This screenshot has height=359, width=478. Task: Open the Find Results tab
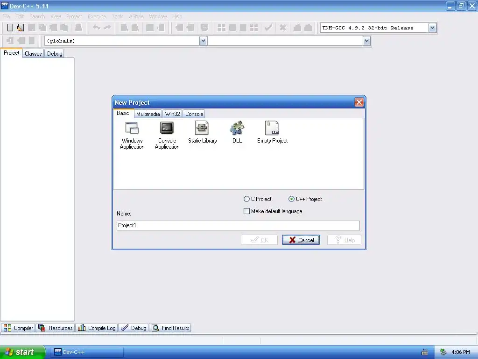tap(171, 328)
